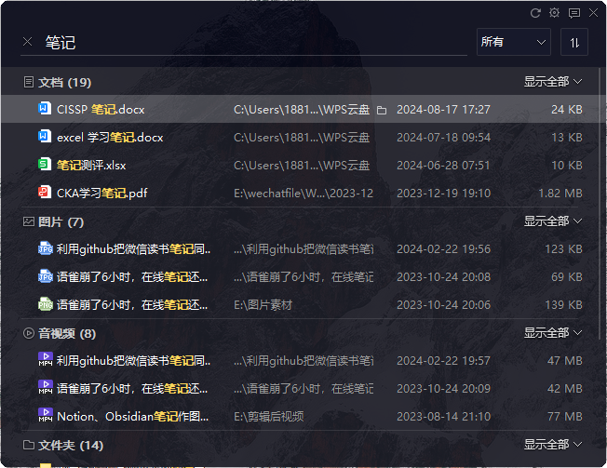The image size is (607, 468).
Task: Open the feedback message icon
Action: click(574, 13)
